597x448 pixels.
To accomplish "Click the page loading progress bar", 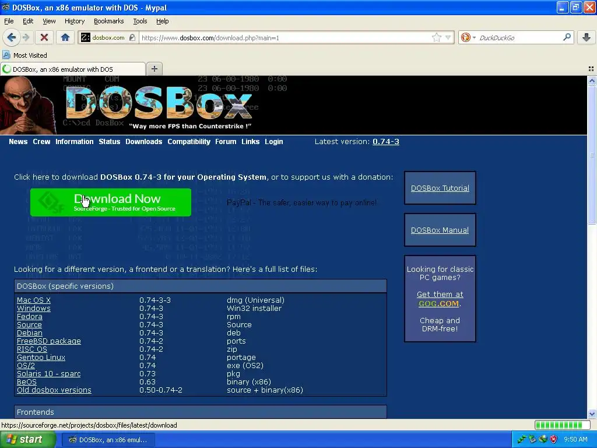I will coord(561,425).
